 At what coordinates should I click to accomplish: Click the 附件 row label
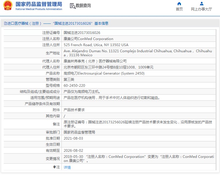tap(56, 110)
